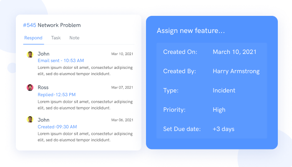
Task: Open the 'Replied-12:53 PM' link
Action: 57,95
